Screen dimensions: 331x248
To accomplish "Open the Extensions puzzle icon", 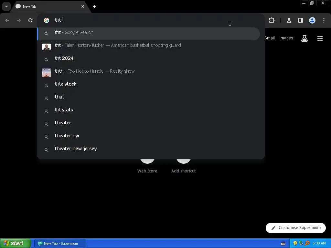I will 272,20.
